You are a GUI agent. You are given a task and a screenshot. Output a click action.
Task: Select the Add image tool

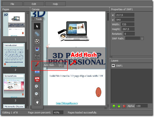[x=37, y=49]
